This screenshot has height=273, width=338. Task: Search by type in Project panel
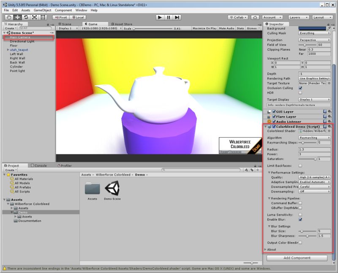[246, 170]
